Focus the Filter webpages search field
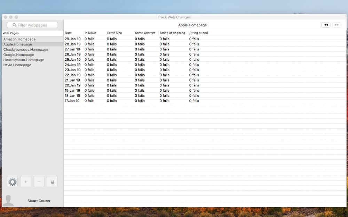Viewport: 348px width, 217px height. point(32,25)
